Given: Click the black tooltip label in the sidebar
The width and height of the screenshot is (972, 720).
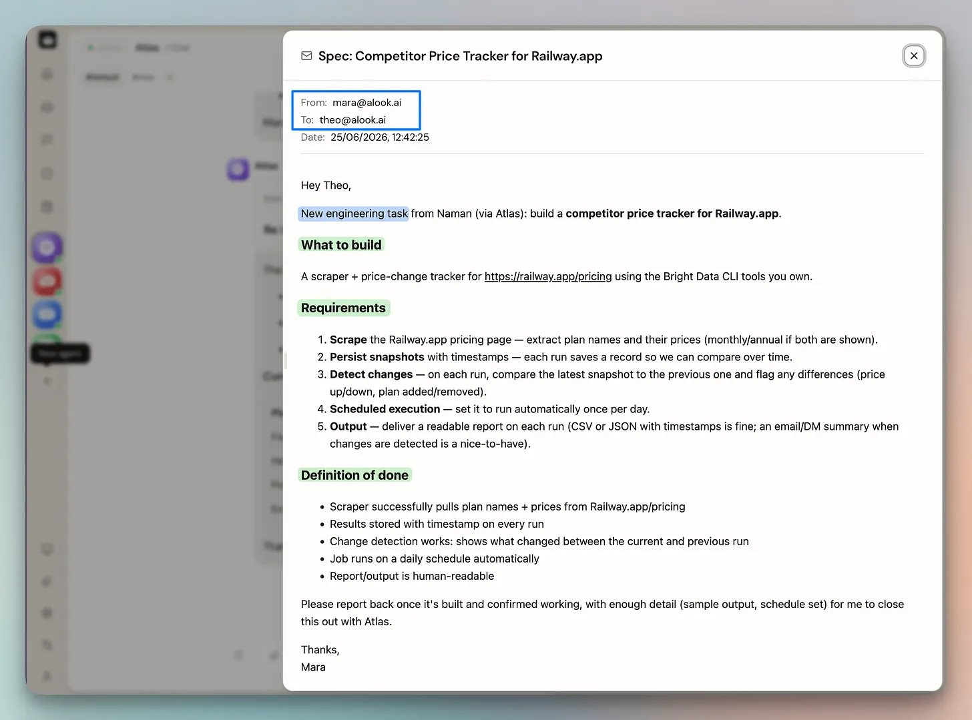Looking at the screenshot, I should click(x=60, y=353).
